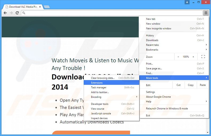Image resolution: width=211 pixels, height=136 pixels.
Task: Click the search icon in address bar
Action: coord(24,13)
